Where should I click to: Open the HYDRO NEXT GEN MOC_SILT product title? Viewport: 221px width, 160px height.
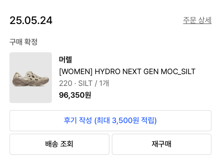(x=127, y=72)
